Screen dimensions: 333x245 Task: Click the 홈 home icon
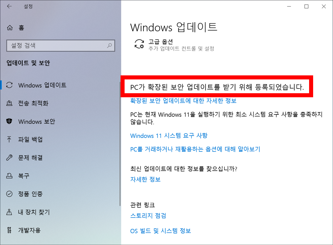coord(9,28)
